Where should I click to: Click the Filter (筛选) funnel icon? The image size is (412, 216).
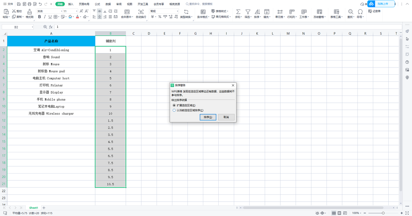248,12
